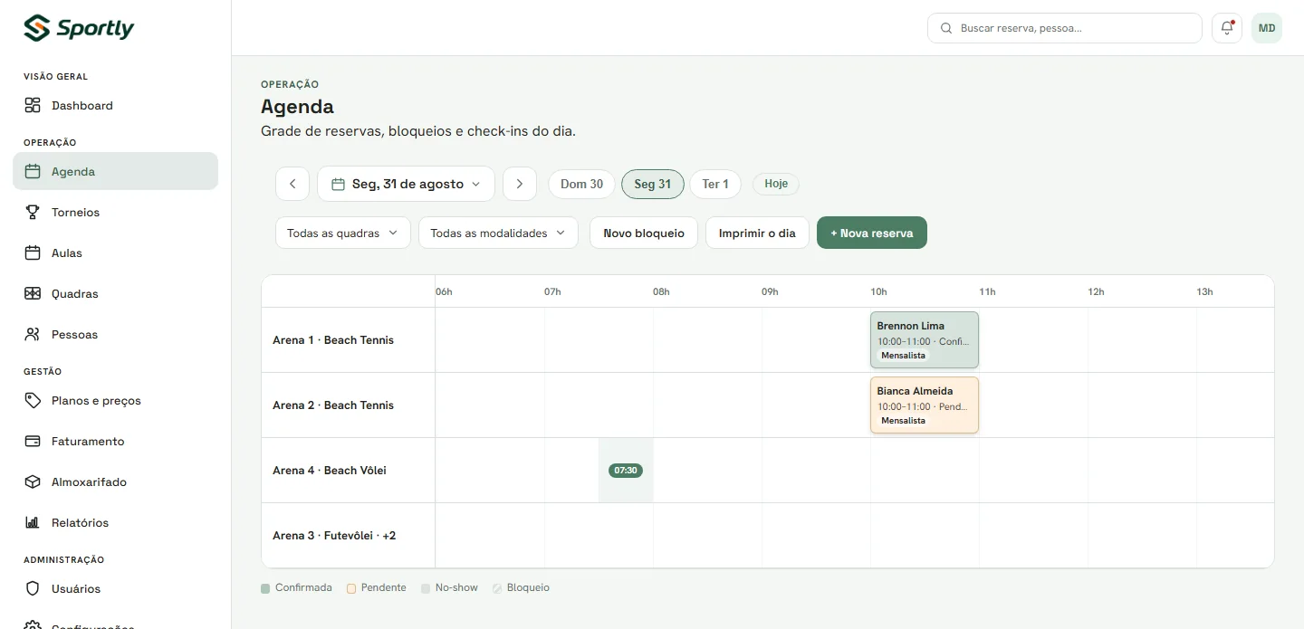The width and height of the screenshot is (1304, 629).
Task: Open the Seg, 31 de agosto date picker
Action: click(406, 184)
